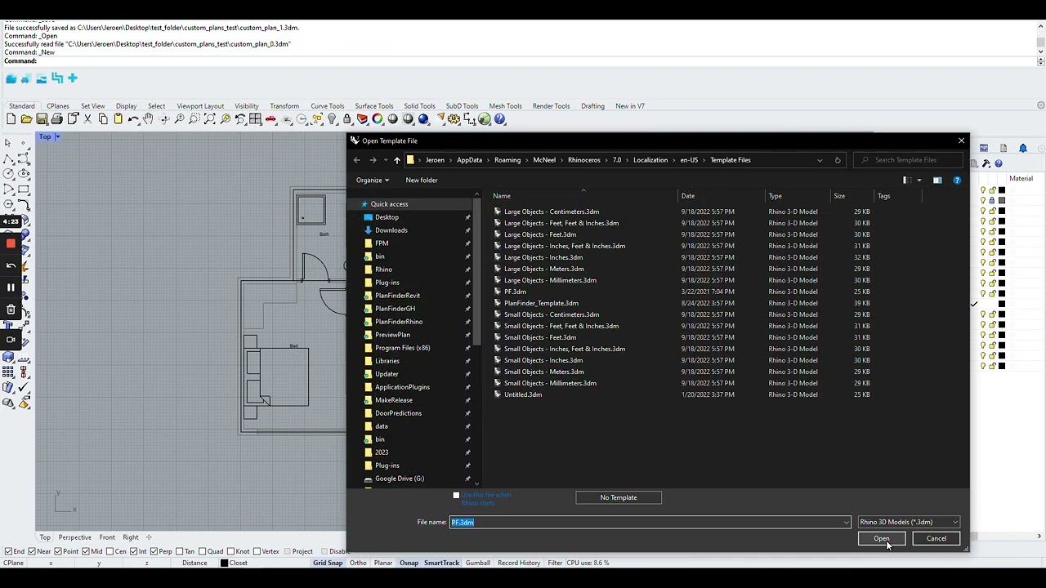1046x588 pixels.
Task: Click the Copy icon in Rhino's toolbar
Action: (x=103, y=119)
